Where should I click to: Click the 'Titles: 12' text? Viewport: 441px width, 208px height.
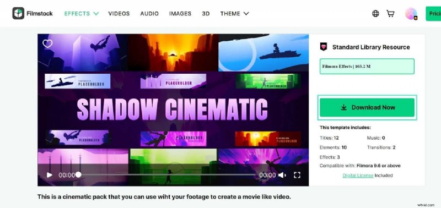tap(329, 138)
